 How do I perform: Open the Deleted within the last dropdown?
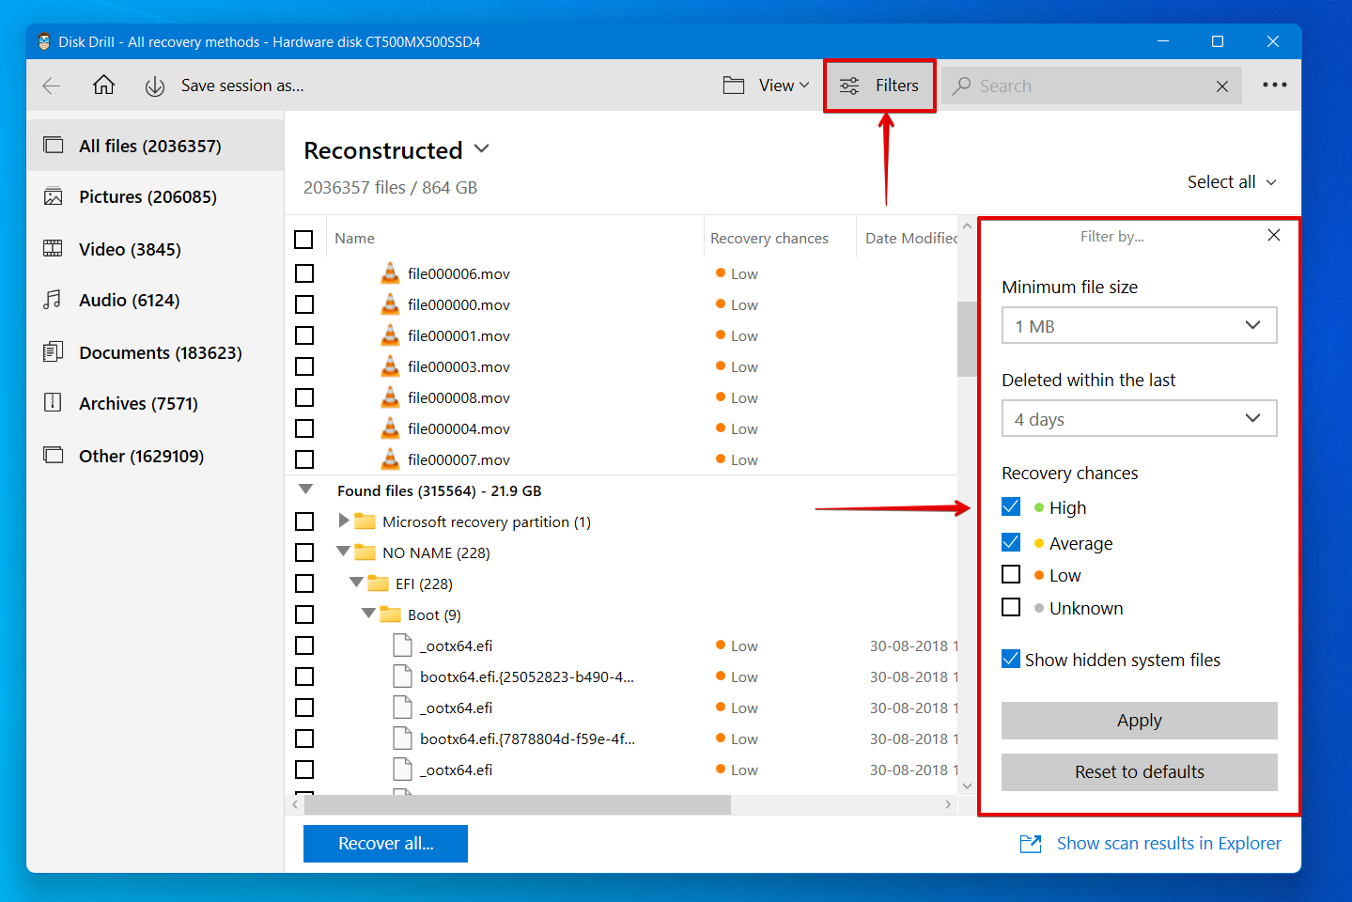click(1140, 418)
